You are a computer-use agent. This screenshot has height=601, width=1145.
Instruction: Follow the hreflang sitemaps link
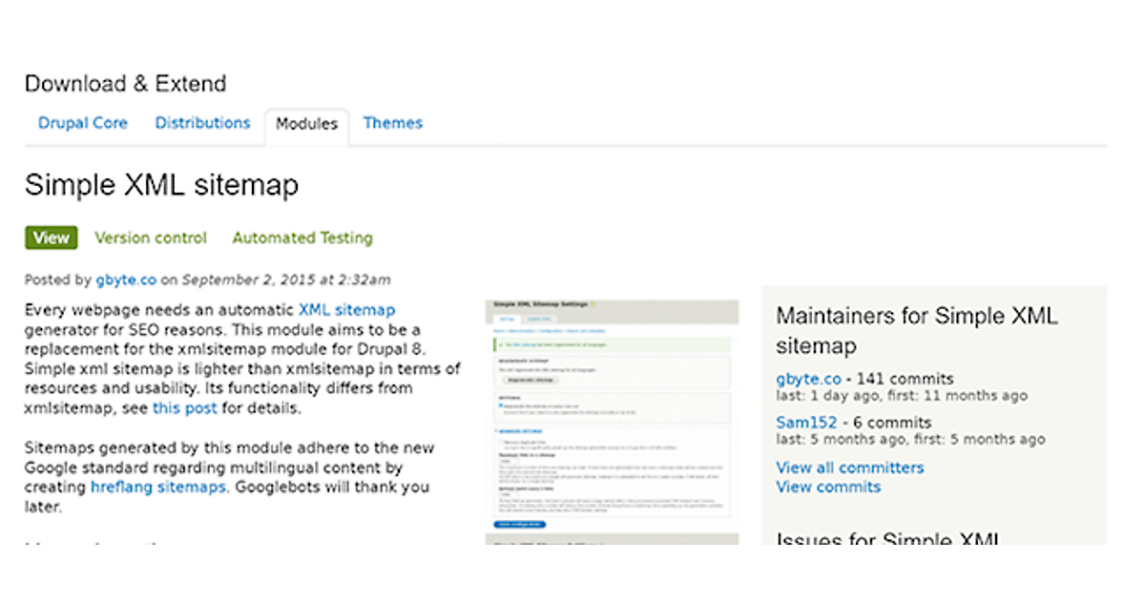(158, 487)
